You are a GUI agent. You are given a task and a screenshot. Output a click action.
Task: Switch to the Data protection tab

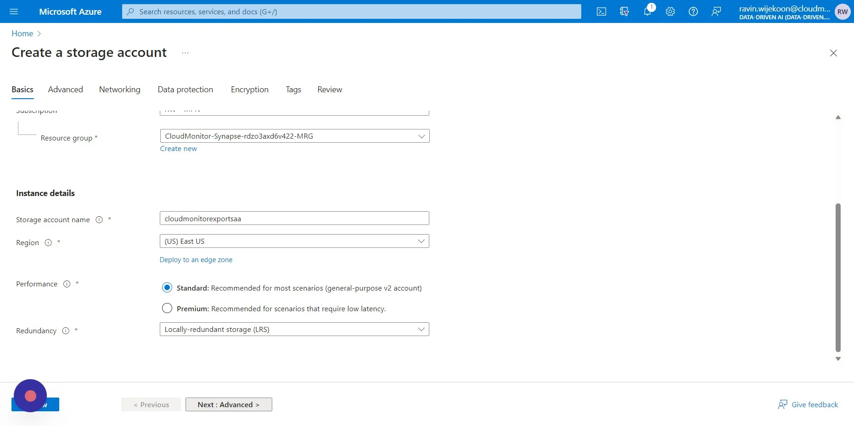[x=185, y=90]
